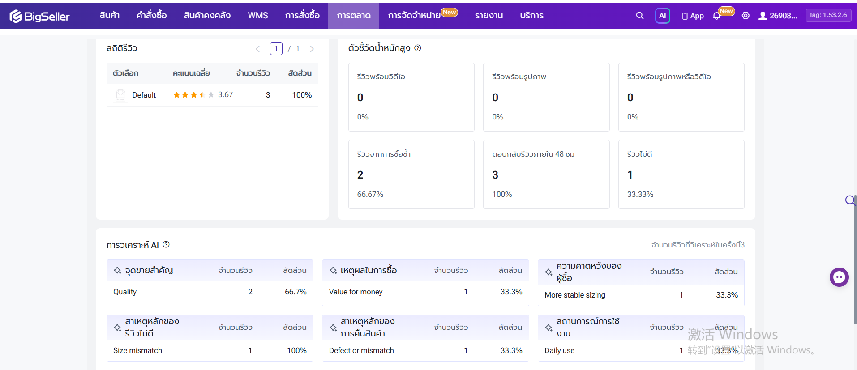Click help icon beside การวิเคราะห์ AI
Viewport: 857px width, 370px height.
click(166, 244)
